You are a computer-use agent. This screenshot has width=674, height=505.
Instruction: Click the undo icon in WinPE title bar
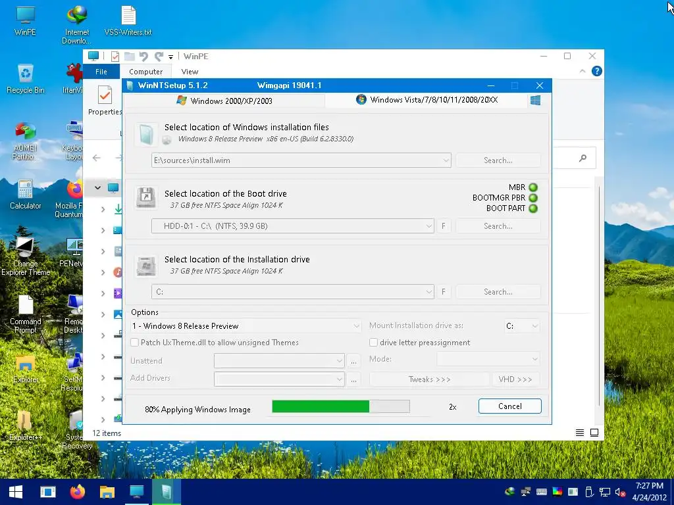(143, 57)
